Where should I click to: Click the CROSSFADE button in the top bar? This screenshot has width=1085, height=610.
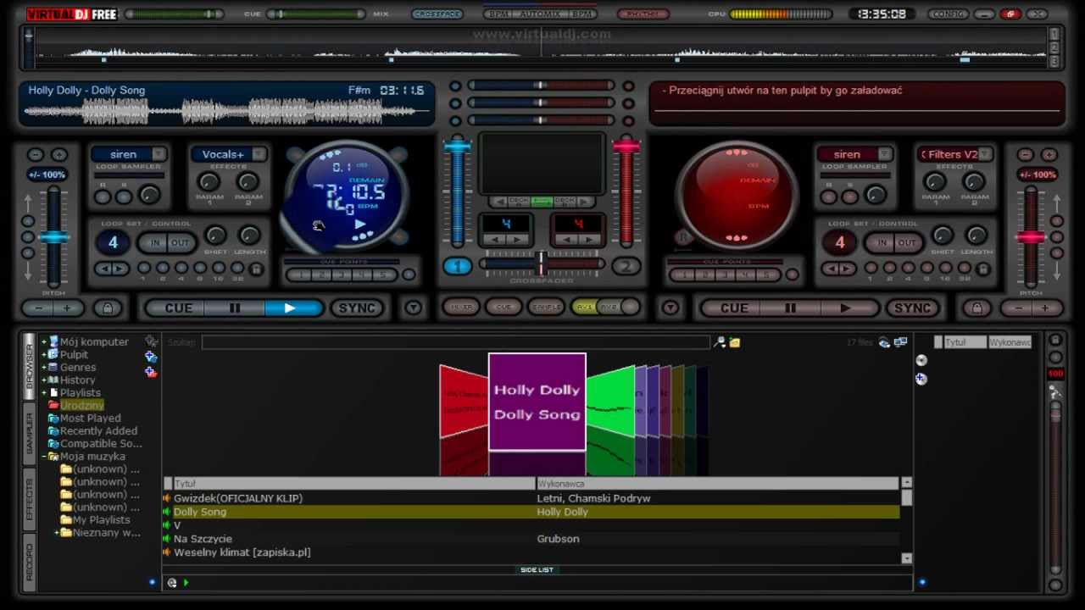[437, 14]
